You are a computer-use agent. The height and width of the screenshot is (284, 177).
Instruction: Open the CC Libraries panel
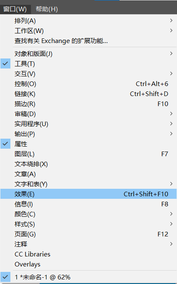pyautogui.click(x=88, y=254)
